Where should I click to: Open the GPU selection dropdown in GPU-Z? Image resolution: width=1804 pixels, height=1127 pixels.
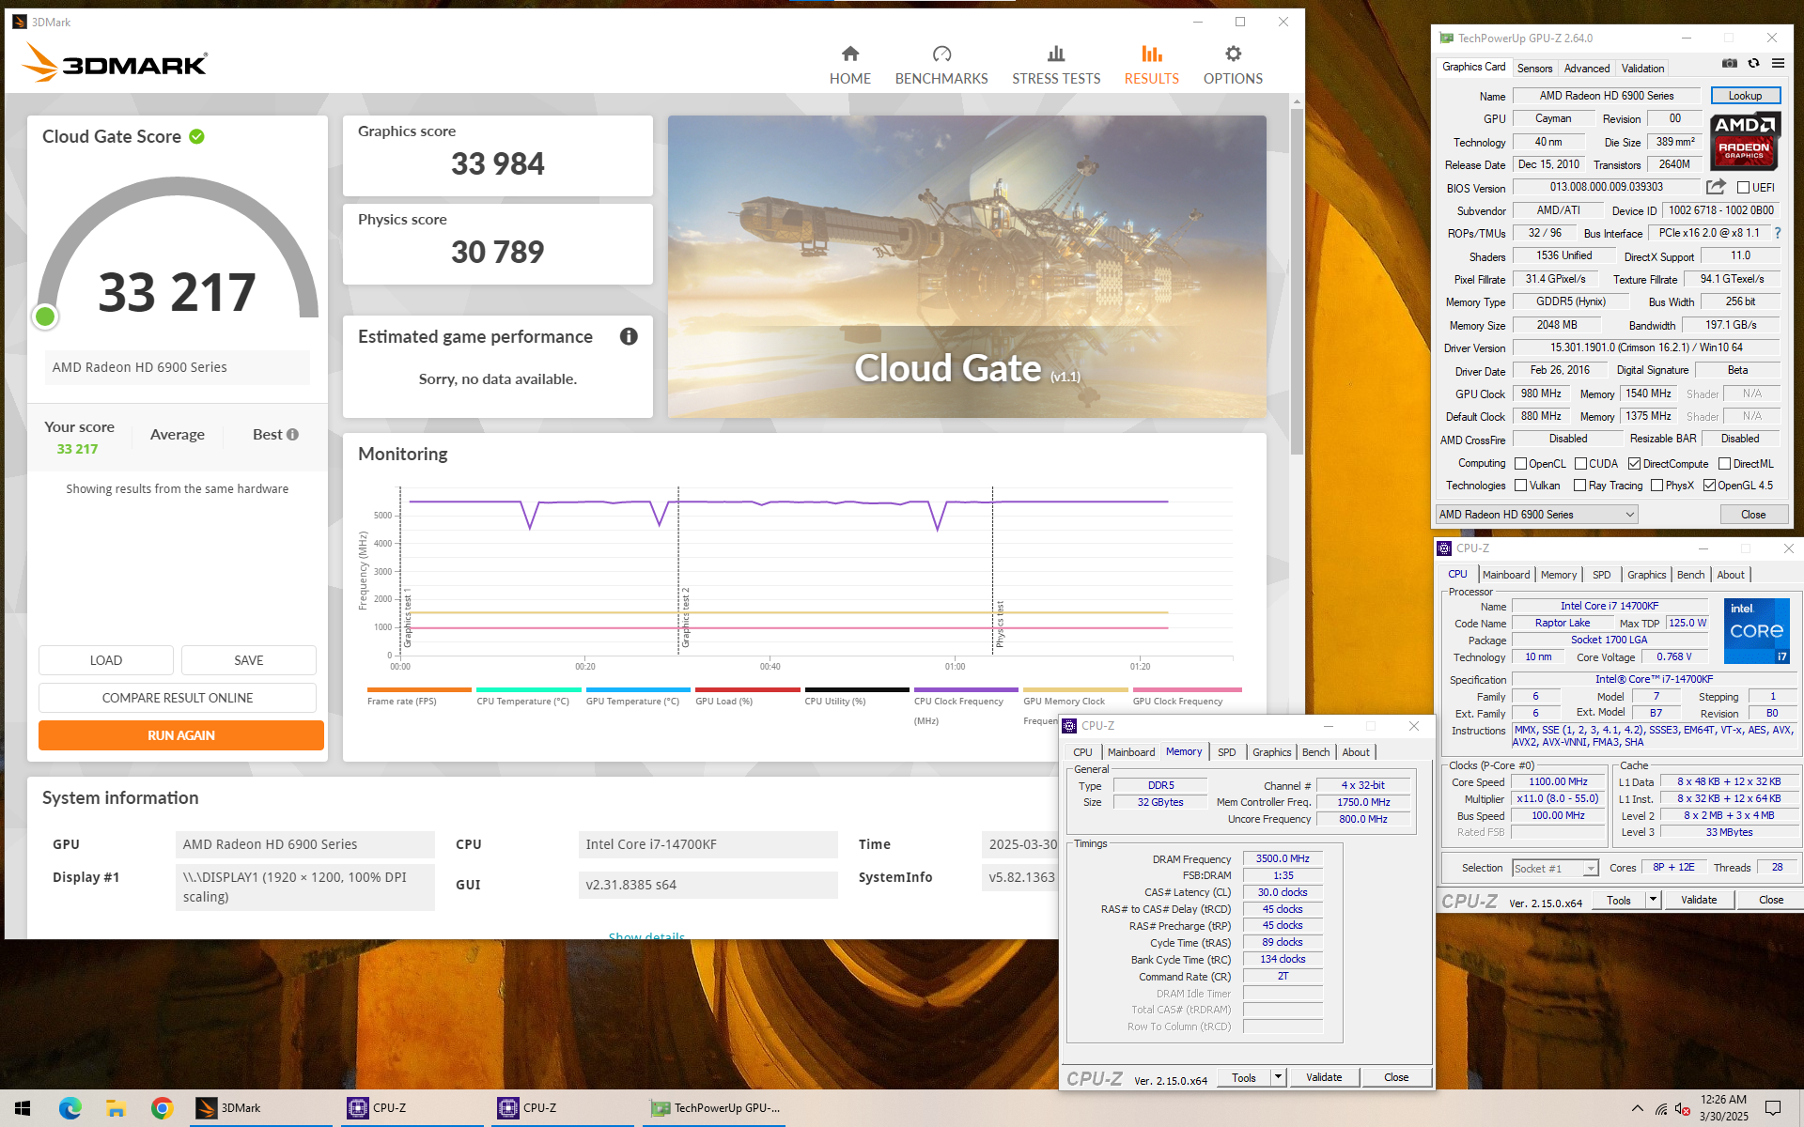pos(1537,515)
